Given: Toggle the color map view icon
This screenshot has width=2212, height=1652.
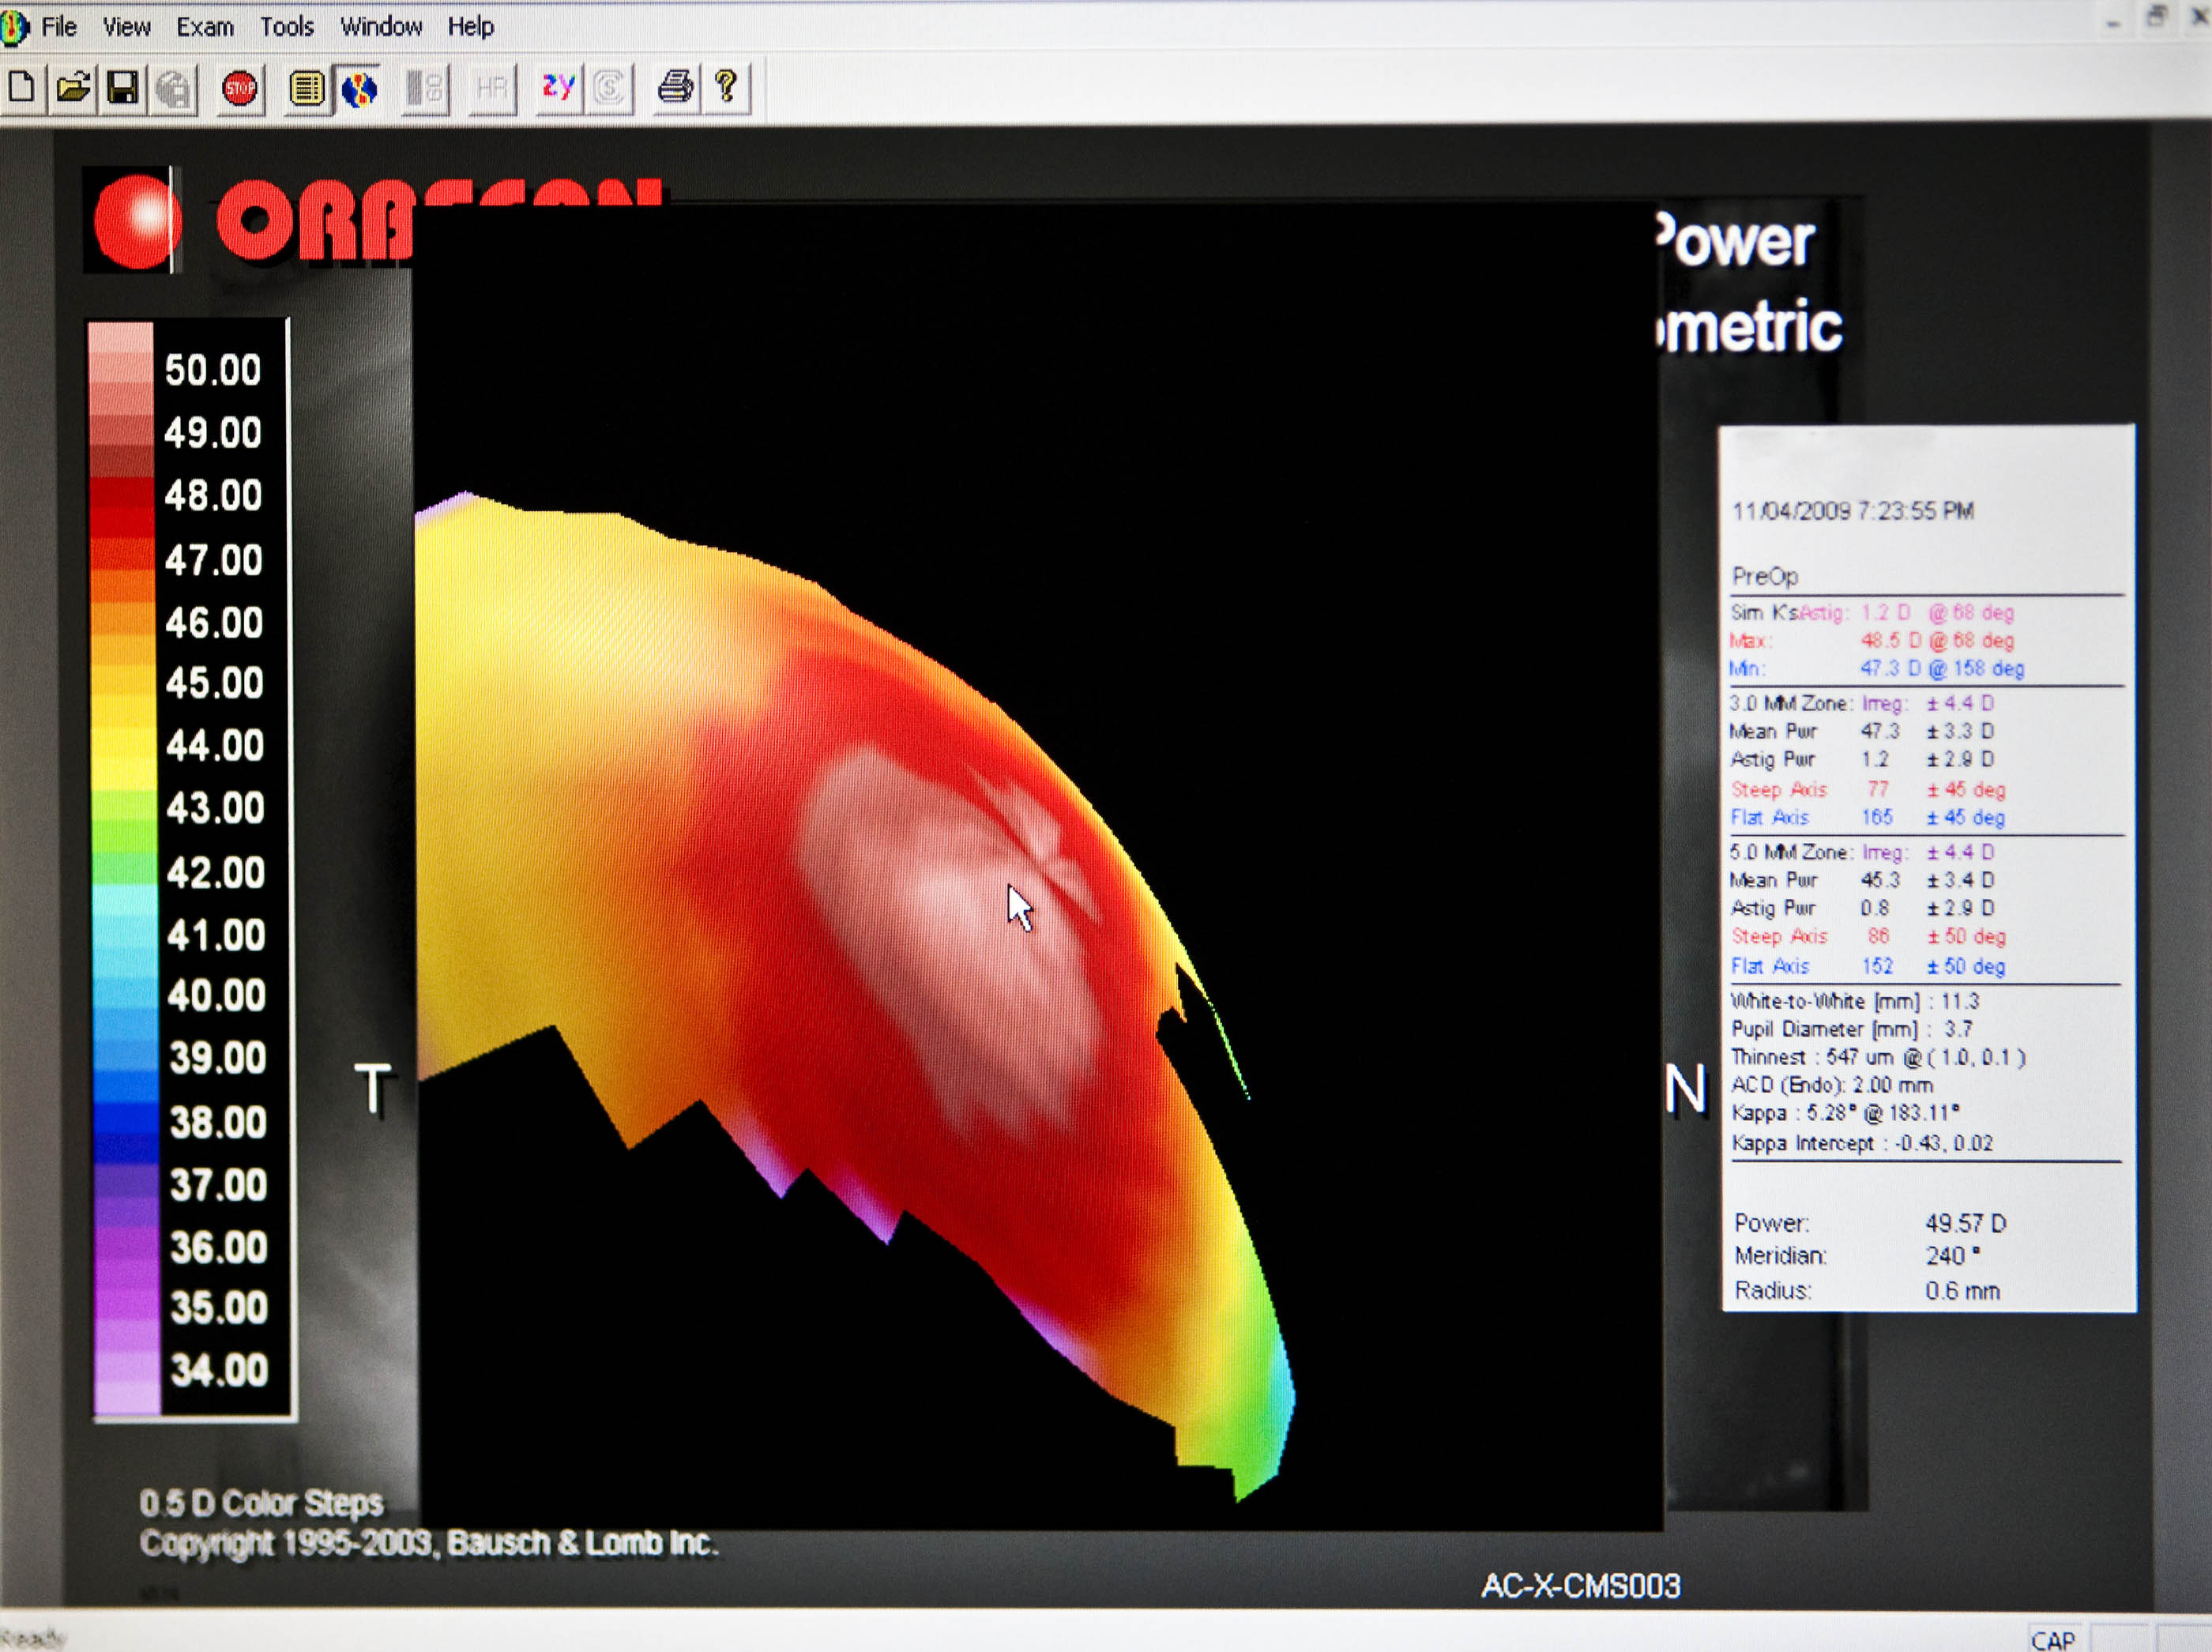Looking at the screenshot, I should [360, 89].
